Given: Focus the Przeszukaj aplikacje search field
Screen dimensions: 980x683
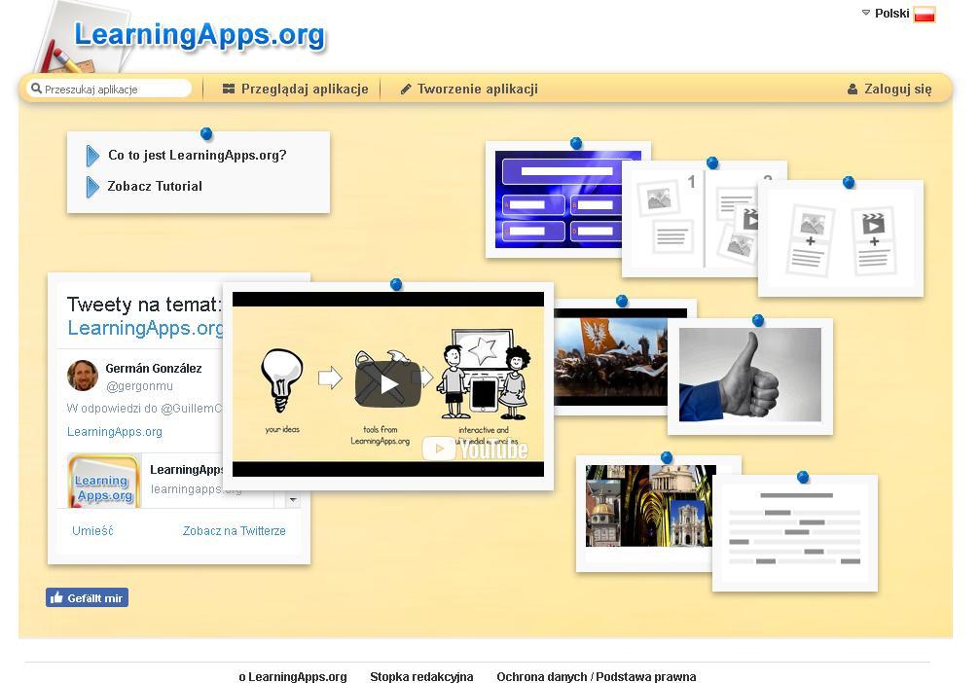Looking at the screenshot, I should coord(109,89).
